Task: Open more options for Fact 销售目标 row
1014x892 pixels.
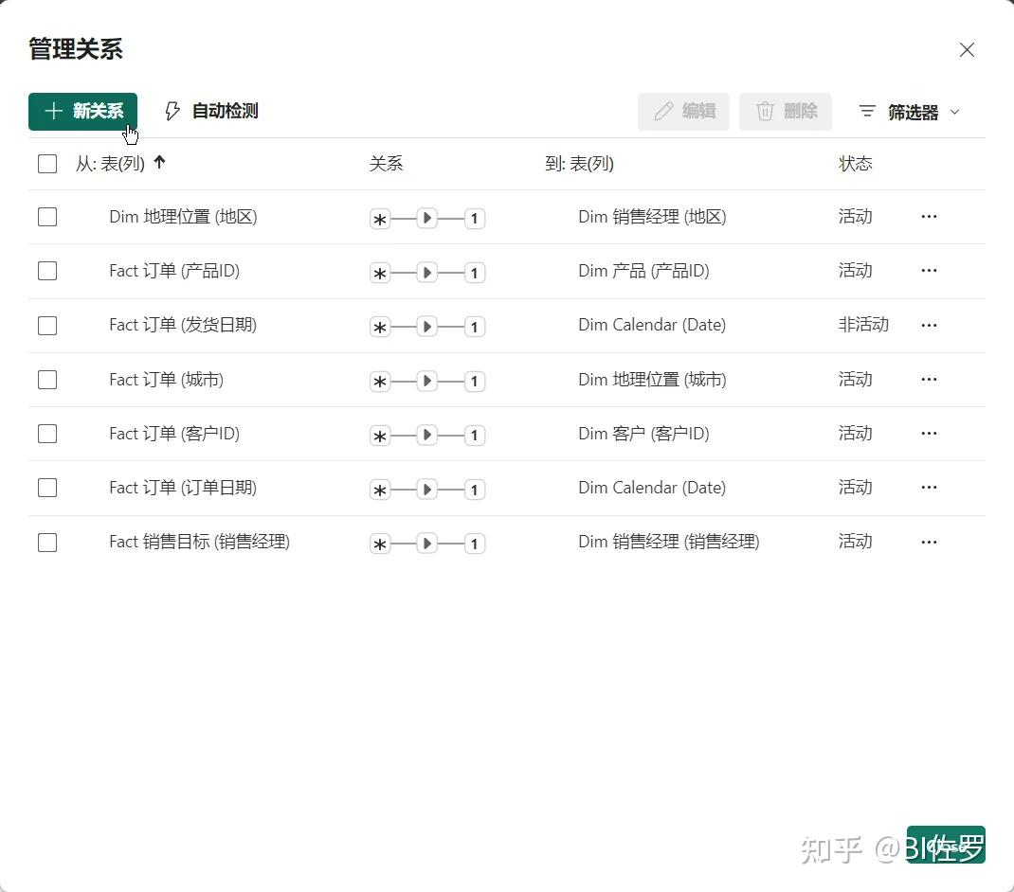Action: 929,542
